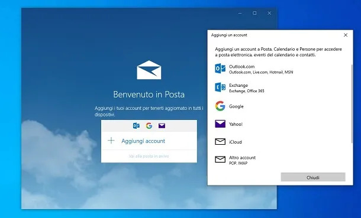Click the small Yahoo envelope icon in welcome card
The image size is (361, 218).
(x=162, y=126)
